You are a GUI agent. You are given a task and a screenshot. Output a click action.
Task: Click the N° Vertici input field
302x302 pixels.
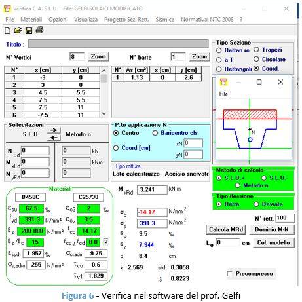(77, 57)
